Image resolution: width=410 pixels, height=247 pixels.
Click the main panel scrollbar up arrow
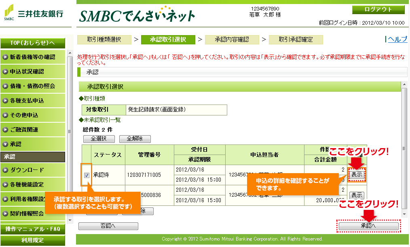point(404,85)
